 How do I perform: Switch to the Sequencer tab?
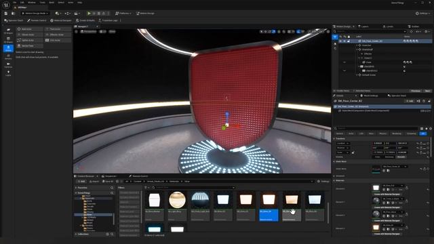coord(109,176)
